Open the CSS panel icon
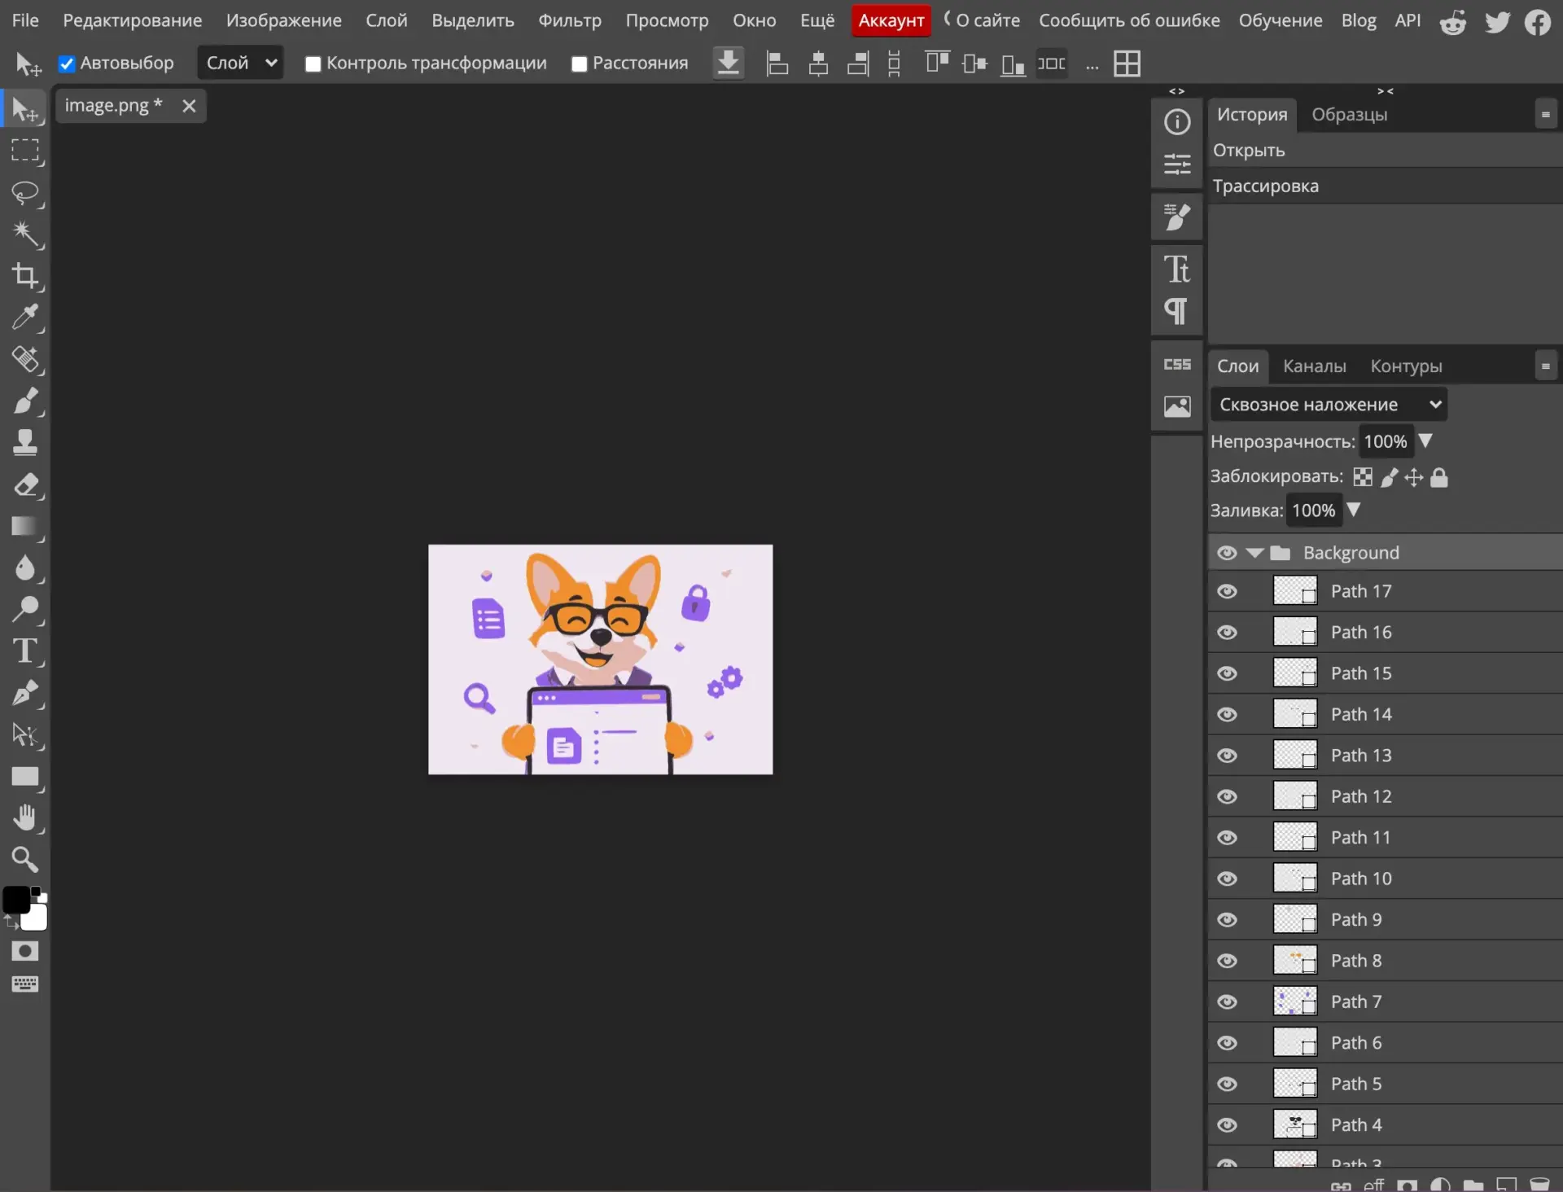Image resolution: width=1563 pixels, height=1192 pixels. (x=1177, y=365)
